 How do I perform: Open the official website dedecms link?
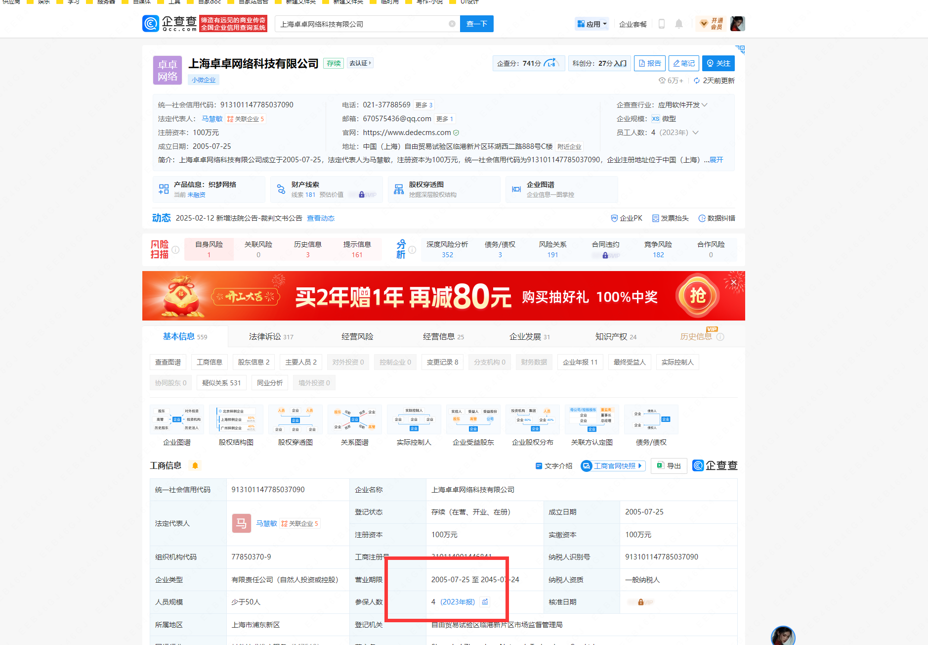click(407, 133)
